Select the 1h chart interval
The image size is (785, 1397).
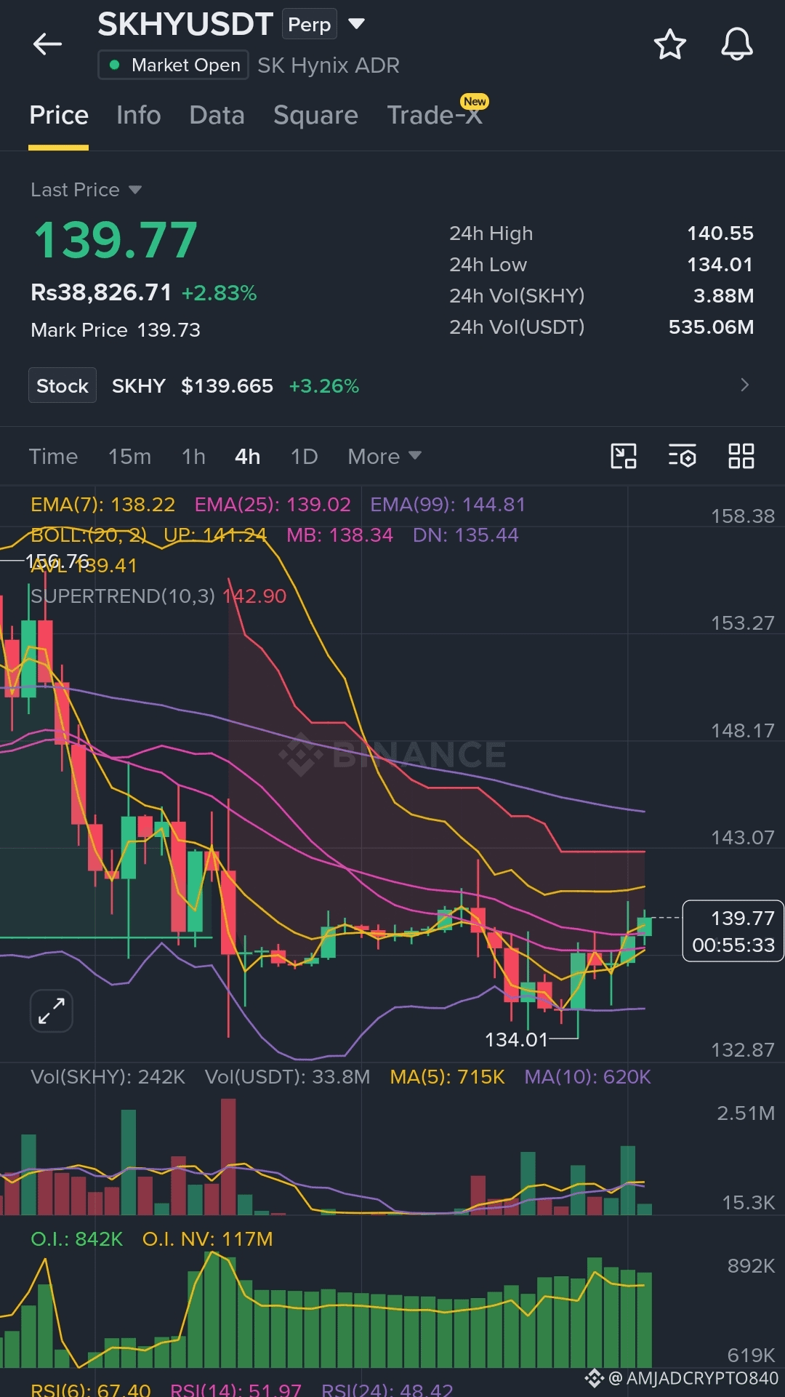click(x=193, y=457)
